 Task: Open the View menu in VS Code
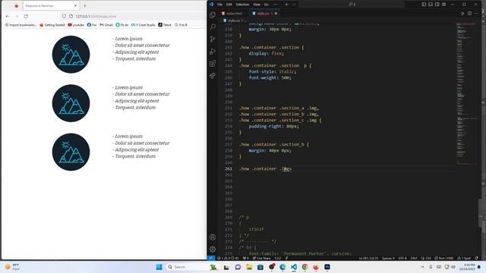257,5
